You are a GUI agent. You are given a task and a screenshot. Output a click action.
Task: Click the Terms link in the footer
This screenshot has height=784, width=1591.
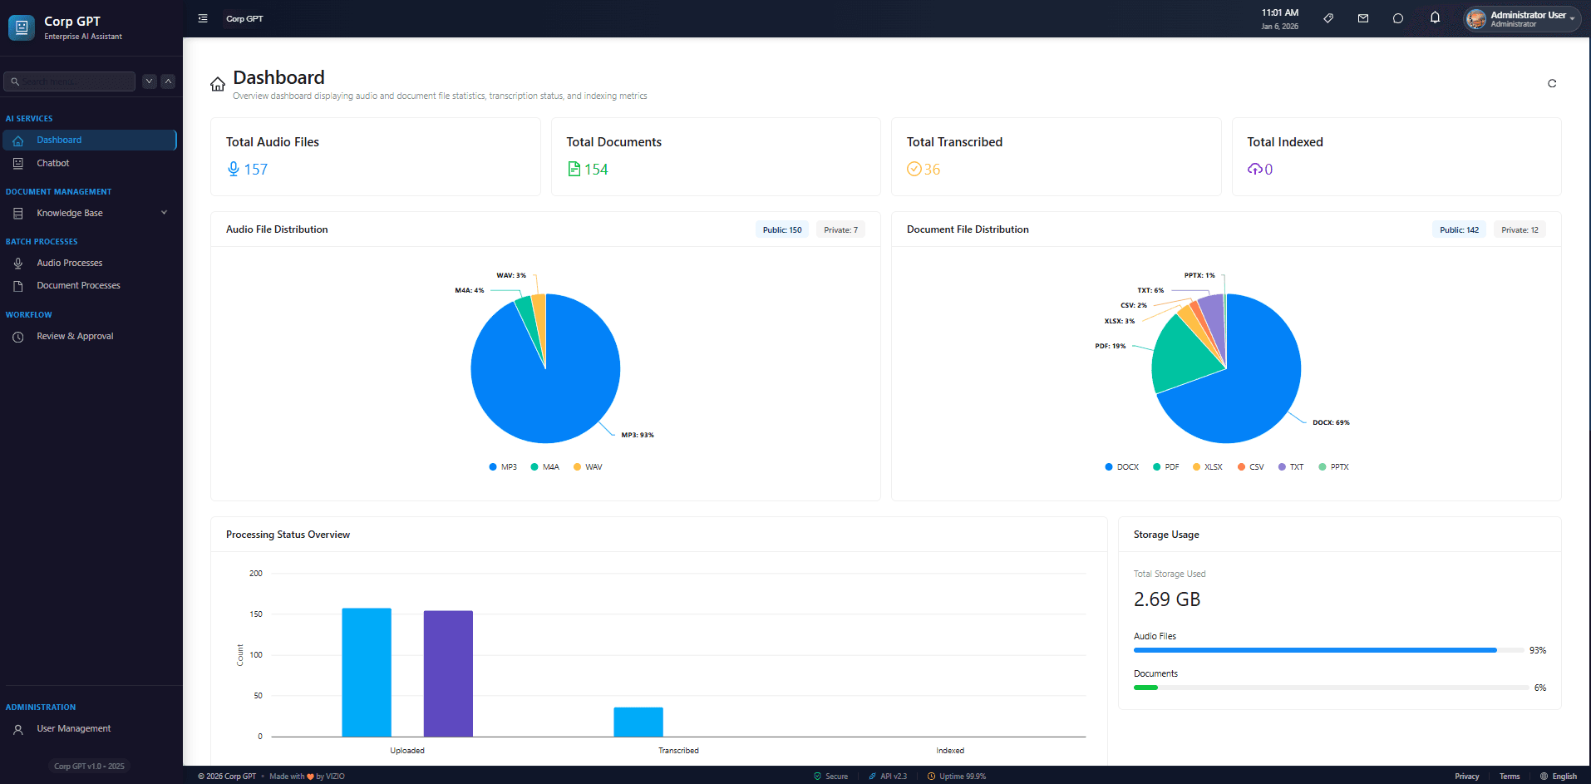[x=1509, y=776]
